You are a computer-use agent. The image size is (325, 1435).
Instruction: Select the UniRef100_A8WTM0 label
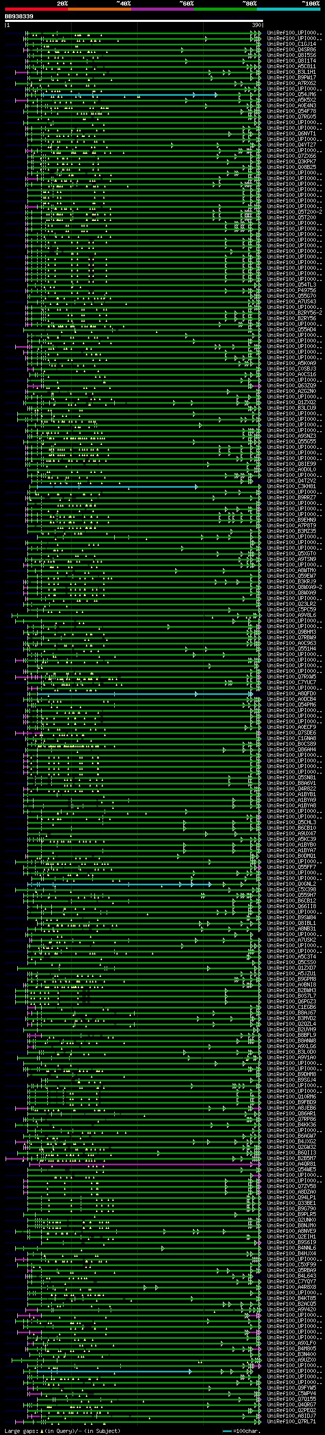(x=291, y=571)
